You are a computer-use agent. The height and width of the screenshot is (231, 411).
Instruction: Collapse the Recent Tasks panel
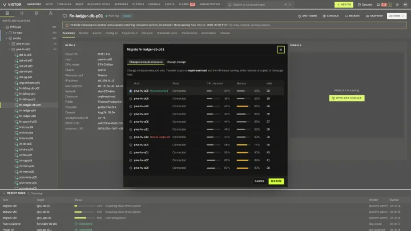coord(4,193)
